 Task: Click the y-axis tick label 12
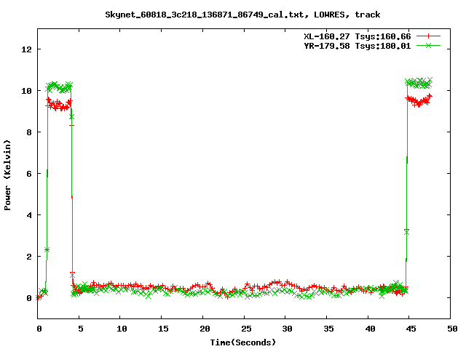tap(26, 49)
